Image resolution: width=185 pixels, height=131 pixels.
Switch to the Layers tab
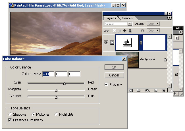coord(111,18)
